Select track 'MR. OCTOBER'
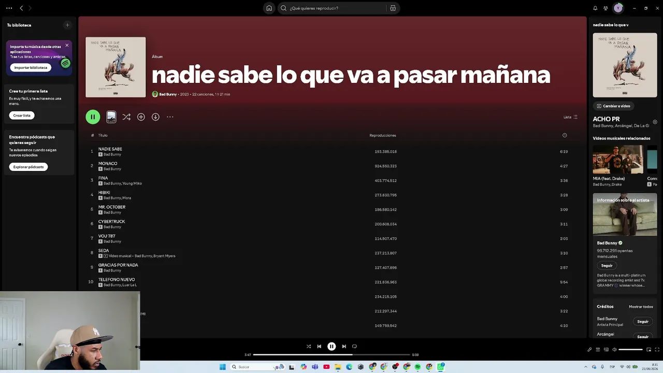Viewport: 663px width, 373px height. click(x=112, y=207)
